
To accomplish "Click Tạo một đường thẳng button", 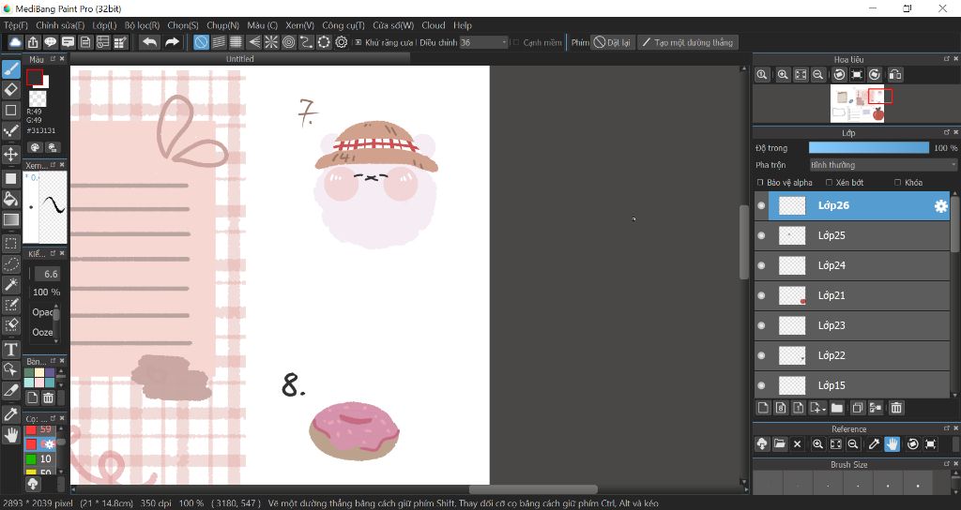I will click(x=688, y=42).
